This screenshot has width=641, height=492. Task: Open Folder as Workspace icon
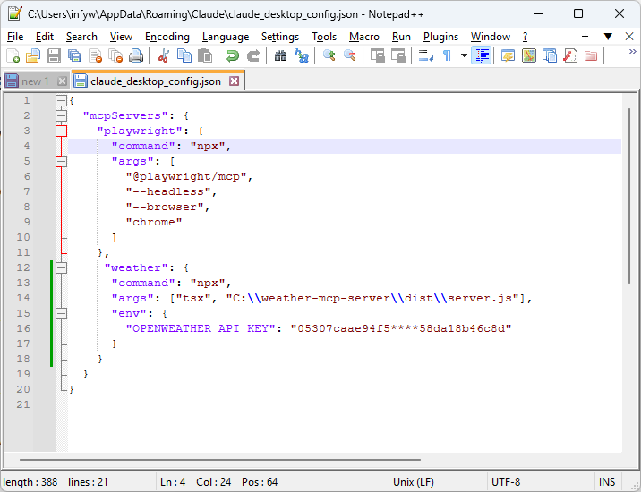click(591, 55)
